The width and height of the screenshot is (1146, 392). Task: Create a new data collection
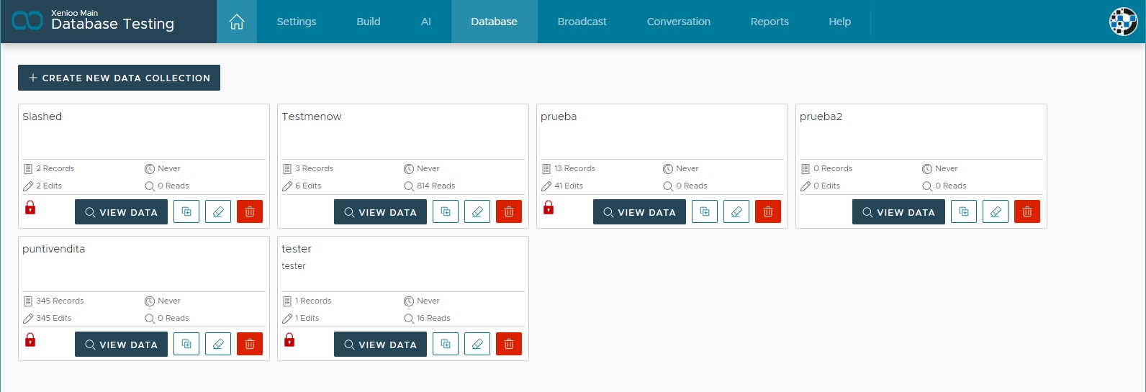coord(119,78)
